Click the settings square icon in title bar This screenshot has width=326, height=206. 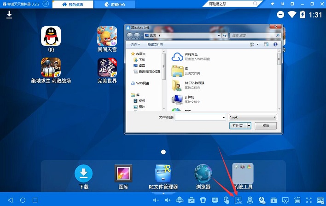click(292, 4)
